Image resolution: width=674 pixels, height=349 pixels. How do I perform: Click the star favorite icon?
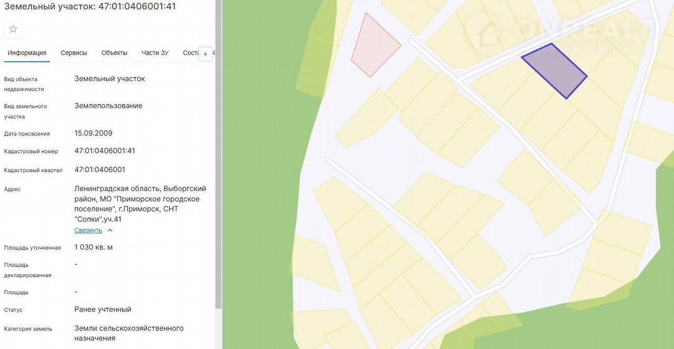click(13, 29)
